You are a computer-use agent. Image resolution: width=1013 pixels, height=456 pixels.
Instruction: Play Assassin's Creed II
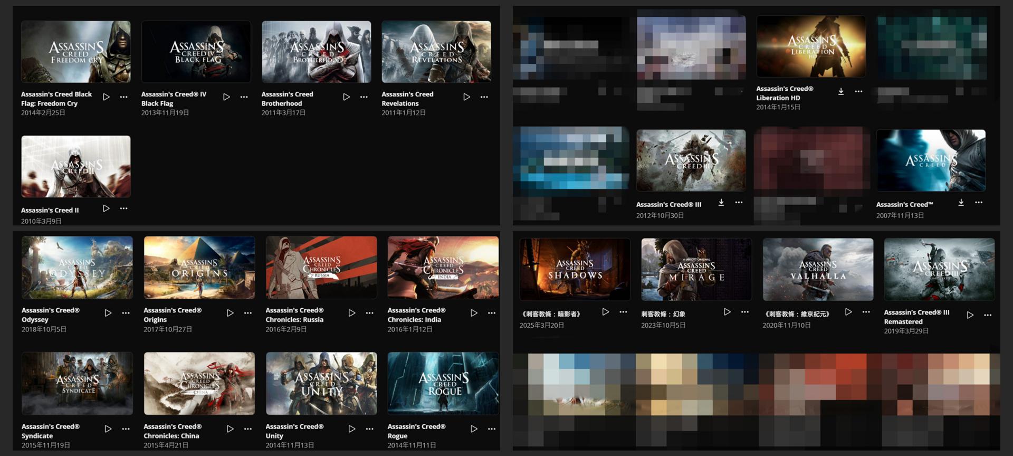click(x=106, y=208)
